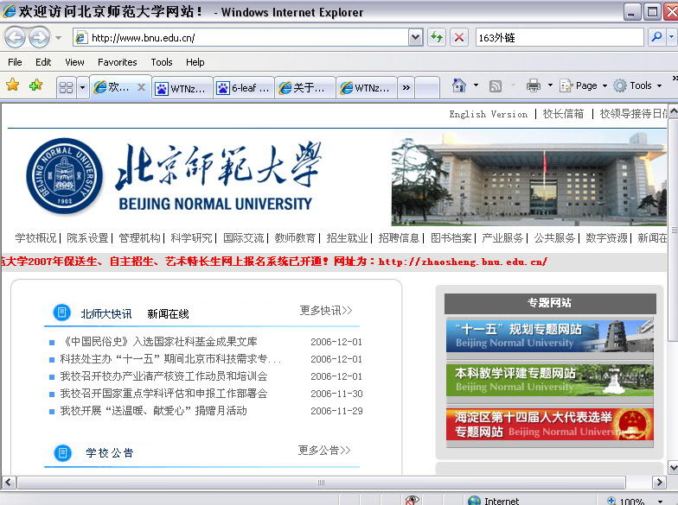This screenshot has width=678, height=505.
Task: Expand the Print options dropdown
Action: point(550,85)
